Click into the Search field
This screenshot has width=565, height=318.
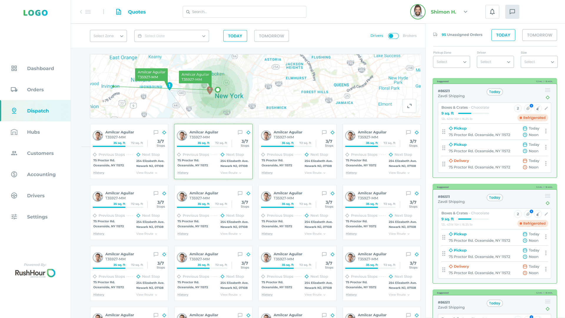[245, 12]
